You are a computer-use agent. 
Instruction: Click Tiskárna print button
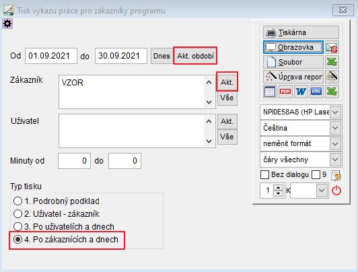click(x=301, y=32)
